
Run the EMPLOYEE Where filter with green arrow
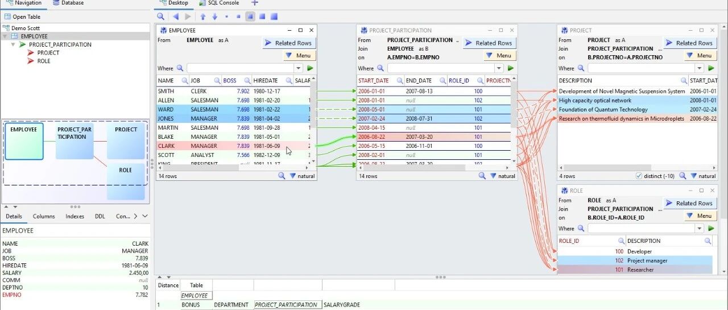click(310, 68)
